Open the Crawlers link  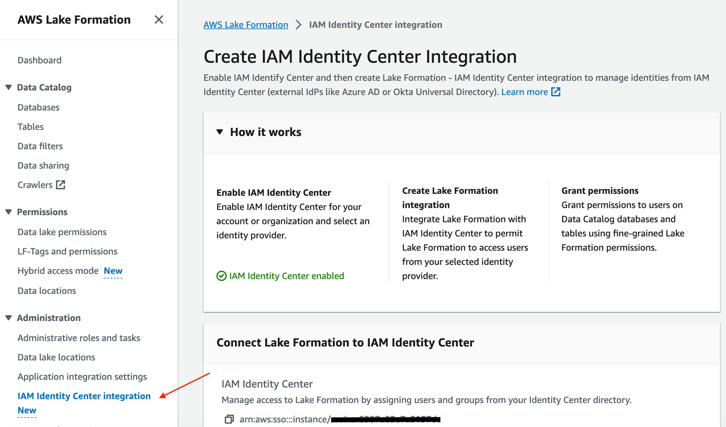tap(35, 185)
